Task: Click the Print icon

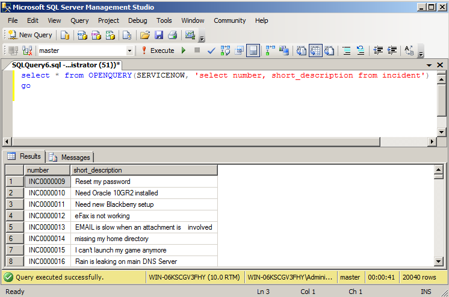Action: [x=172, y=35]
